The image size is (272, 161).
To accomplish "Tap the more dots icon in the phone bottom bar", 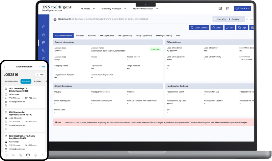I will (43, 155).
